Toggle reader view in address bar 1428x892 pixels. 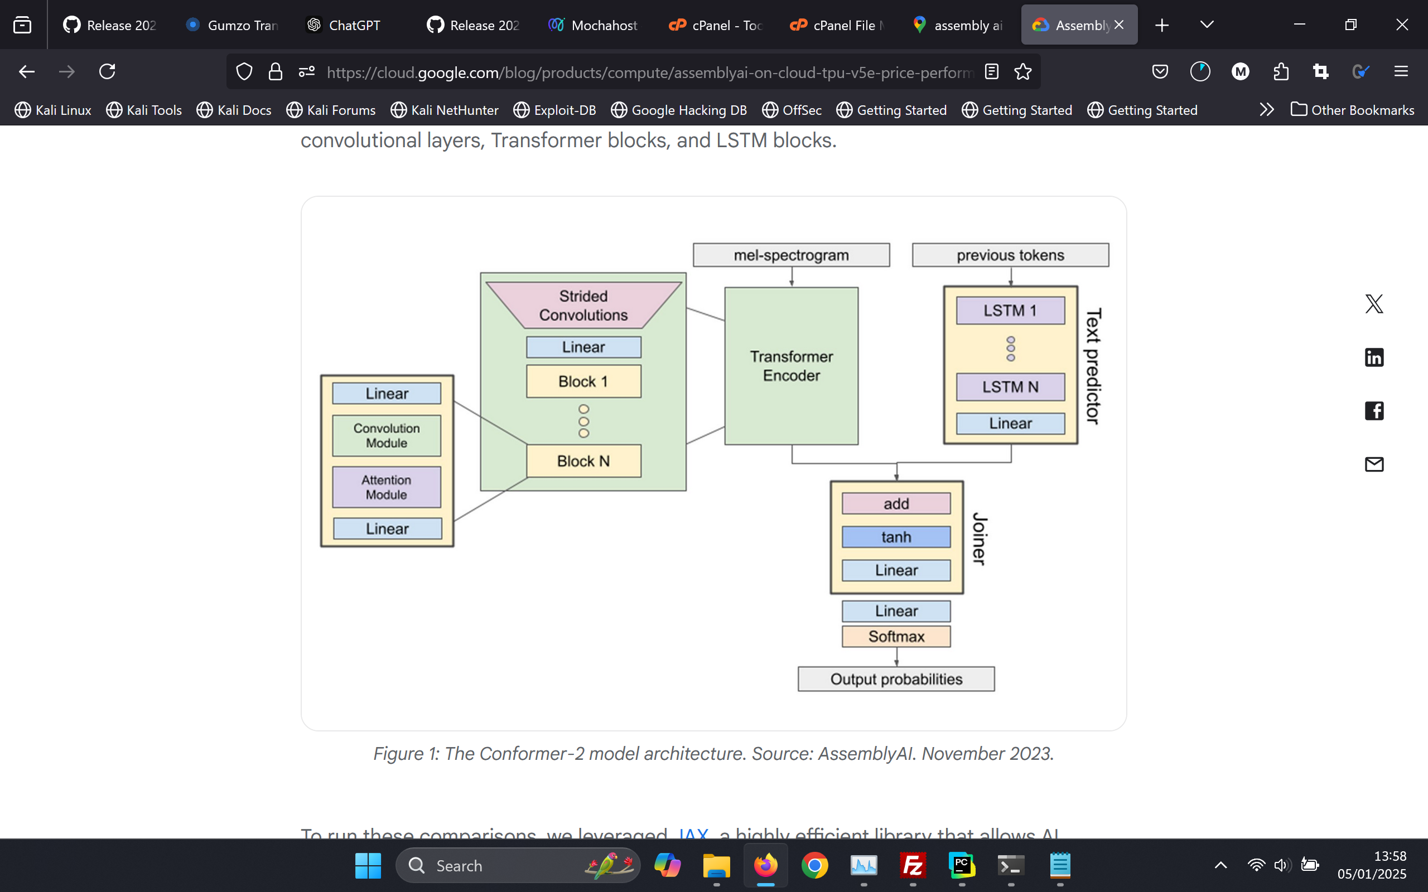tap(991, 72)
